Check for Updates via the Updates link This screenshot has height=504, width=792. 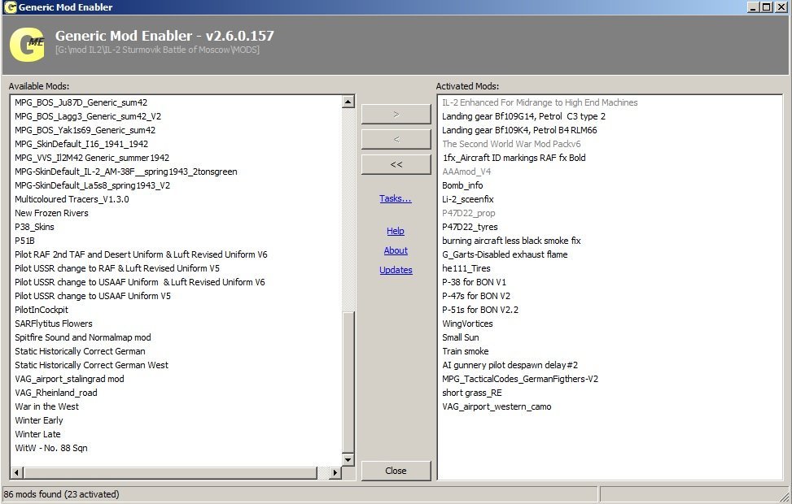pyautogui.click(x=396, y=270)
